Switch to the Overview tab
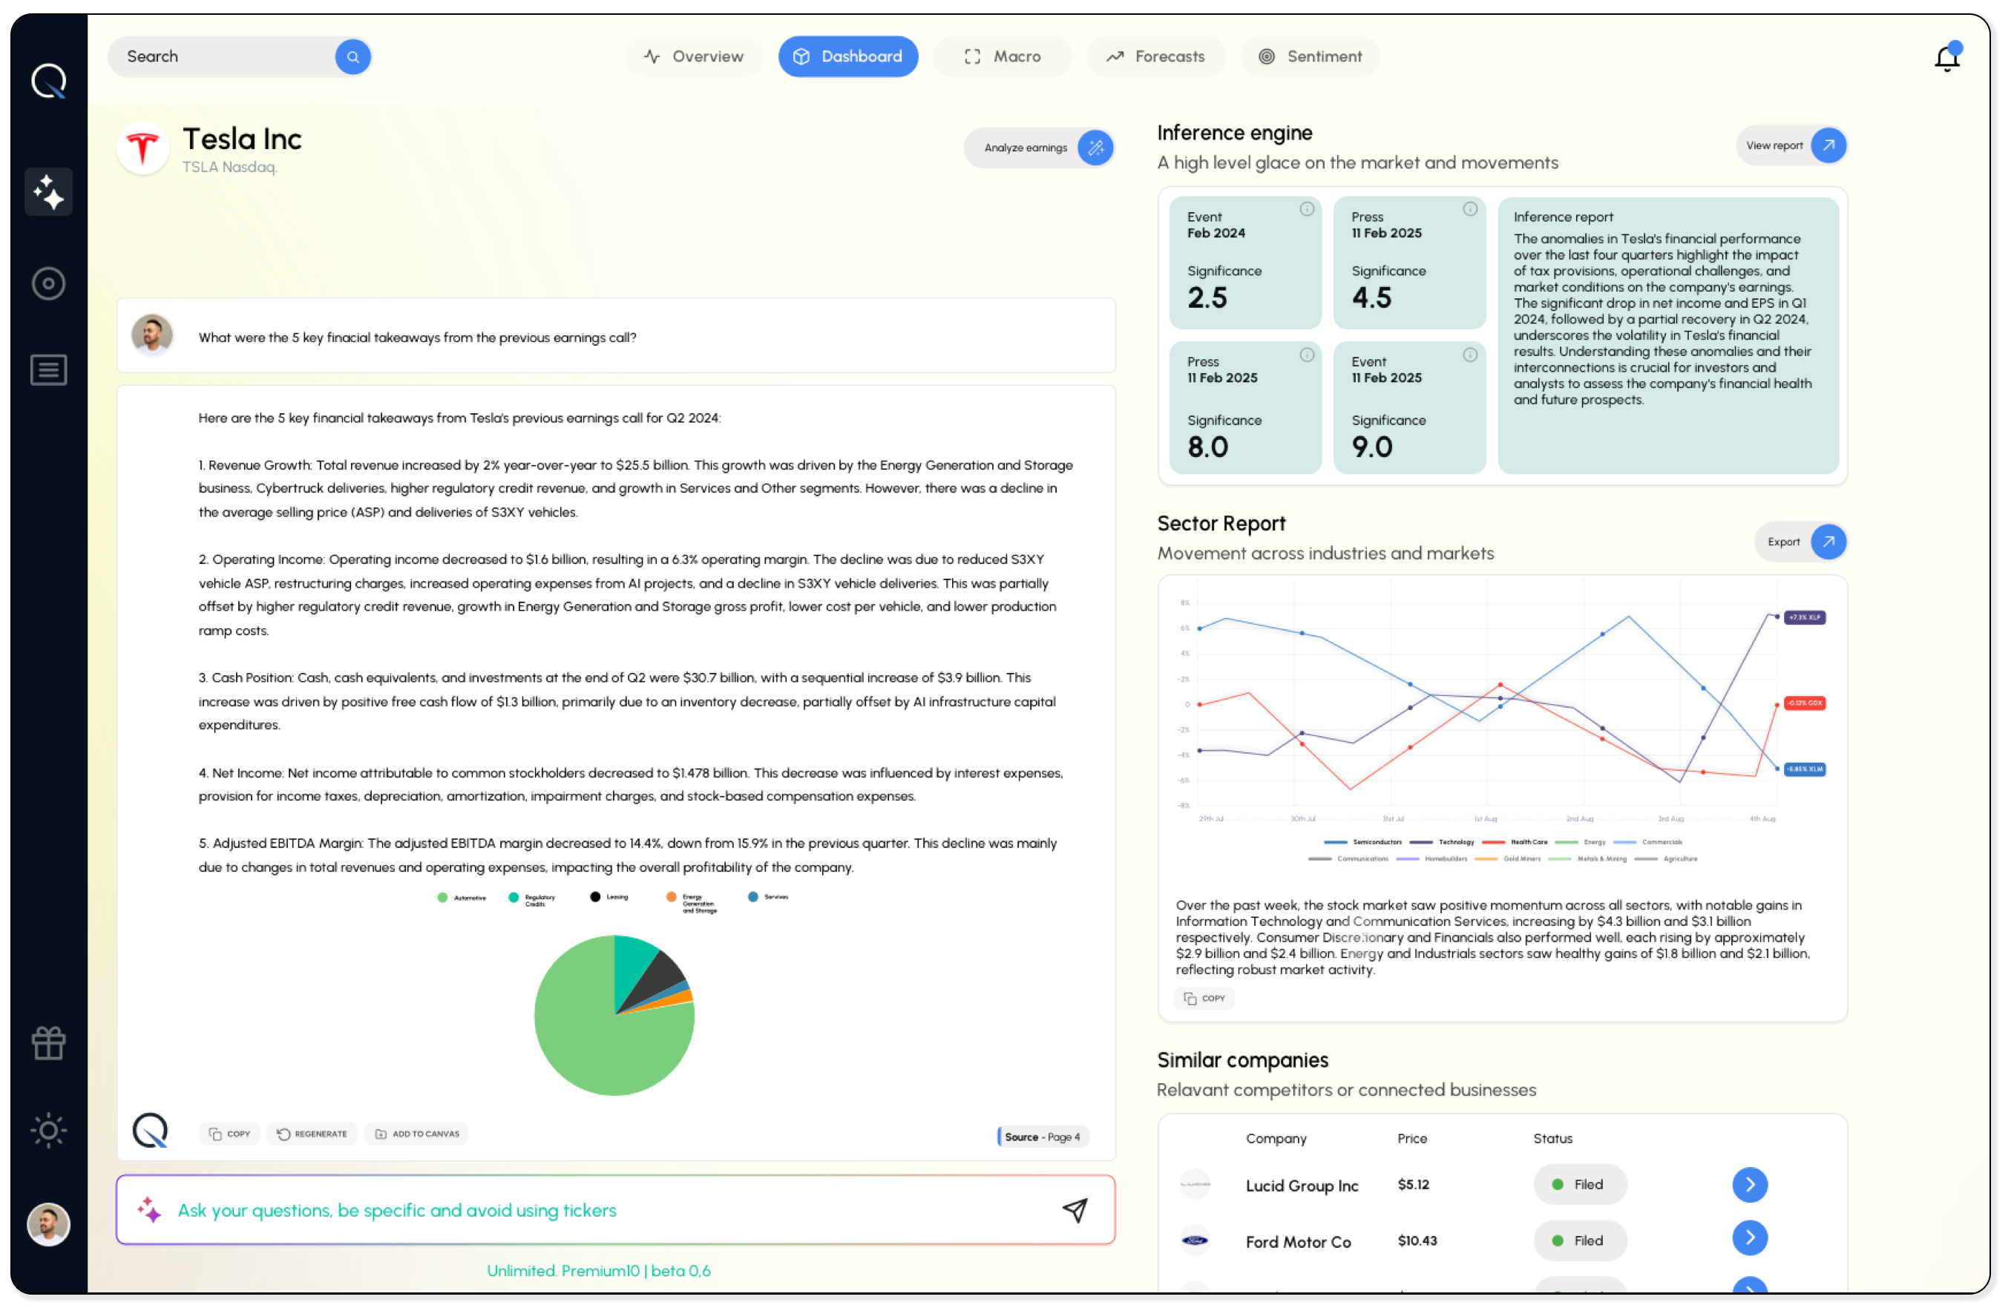Screen dimensions: 2014x1308 pyautogui.click(x=695, y=56)
